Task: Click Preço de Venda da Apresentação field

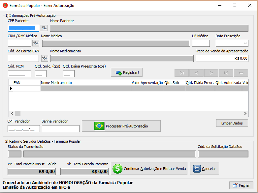Action: pos(222,58)
